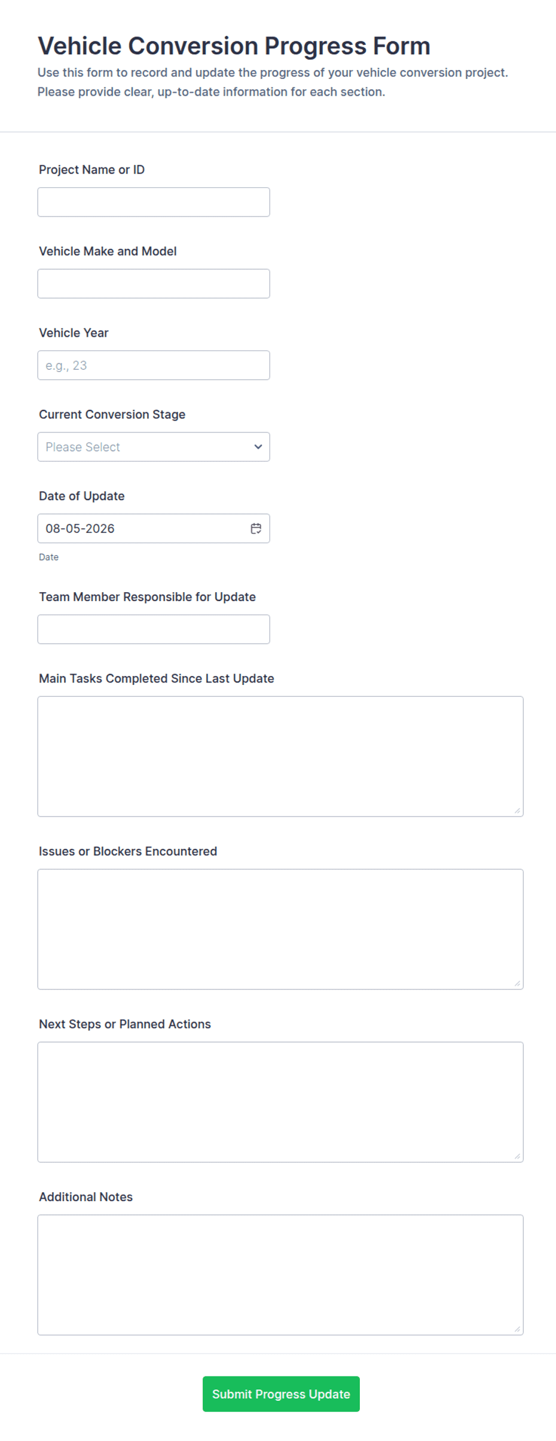Click the Main Tasks Completed text area
The width and height of the screenshot is (556, 1441).
click(x=280, y=756)
